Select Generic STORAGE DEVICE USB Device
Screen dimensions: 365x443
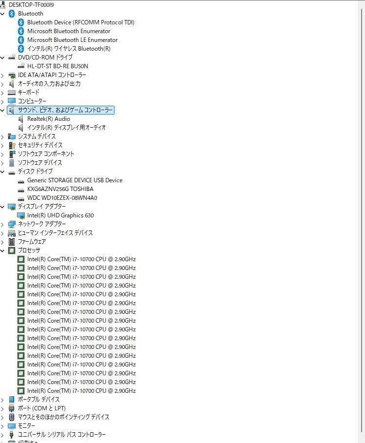tap(75, 180)
